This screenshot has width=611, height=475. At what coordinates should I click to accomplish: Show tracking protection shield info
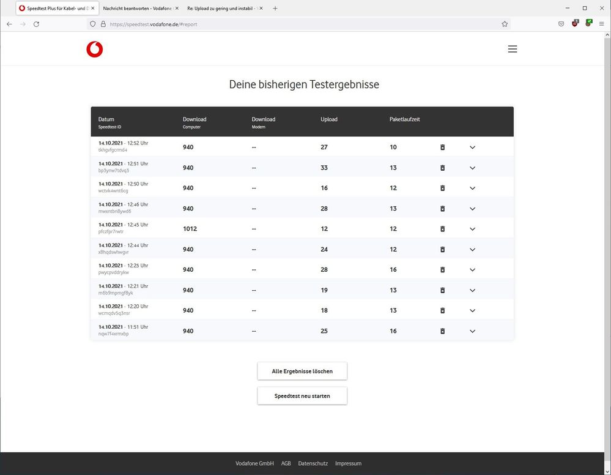pos(93,24)
